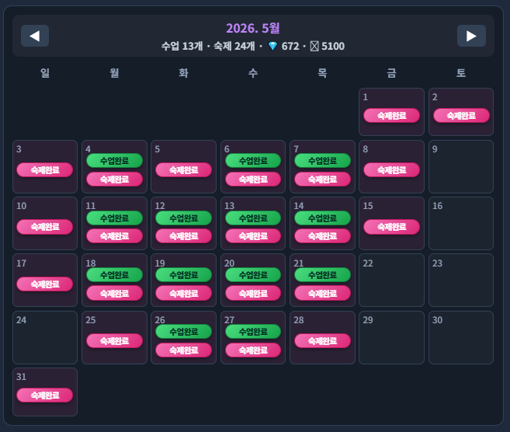
Task: Open the empty May 9 cell
Action: [461, 167]
